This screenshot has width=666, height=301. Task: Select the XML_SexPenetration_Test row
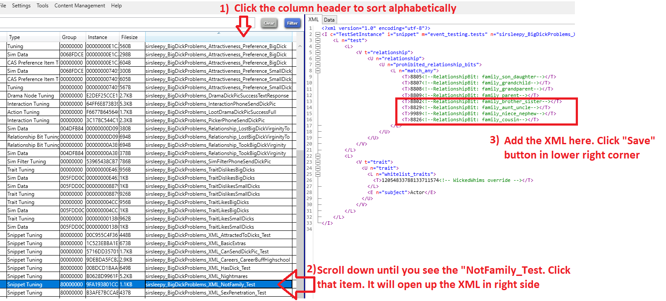point(148,293)
